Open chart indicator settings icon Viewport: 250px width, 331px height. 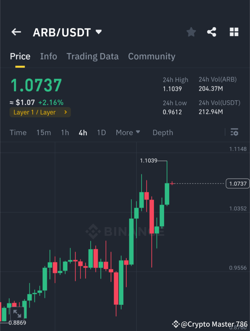234,132
